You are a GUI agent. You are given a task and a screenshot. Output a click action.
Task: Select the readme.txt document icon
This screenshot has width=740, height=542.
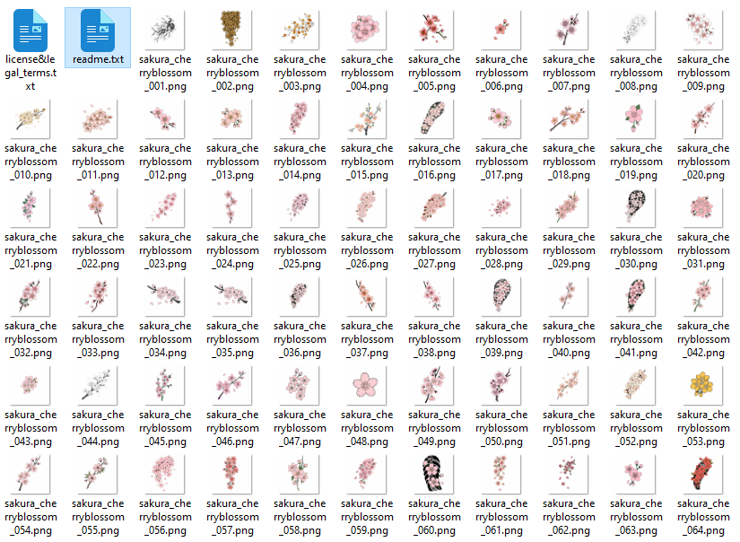[98, 31]
